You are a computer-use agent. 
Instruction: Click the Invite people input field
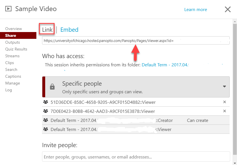pos(136,156)
